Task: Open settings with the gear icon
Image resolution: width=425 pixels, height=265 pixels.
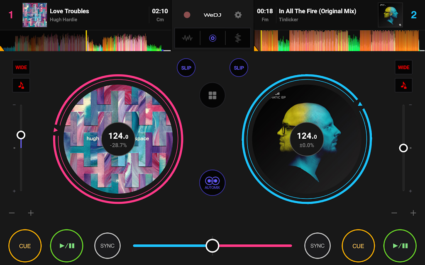Action: pyautogui.click(x=238, y=15)
